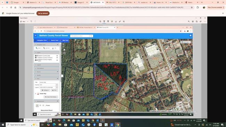Open the Basemaps dropdown on the map
The image size is (226, 127).
click(186, 42)
